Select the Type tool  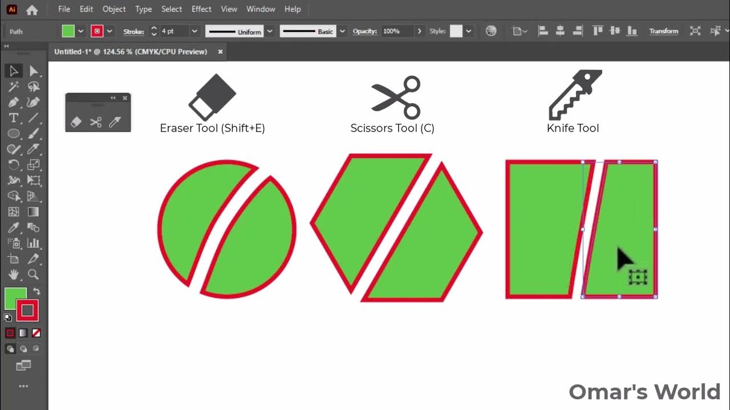coord(14,118)
